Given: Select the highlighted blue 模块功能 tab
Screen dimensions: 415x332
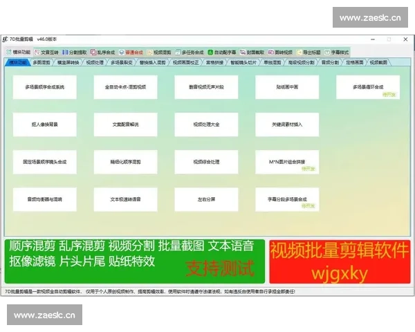Looking at the screenshot, I should tap(18, 62).
